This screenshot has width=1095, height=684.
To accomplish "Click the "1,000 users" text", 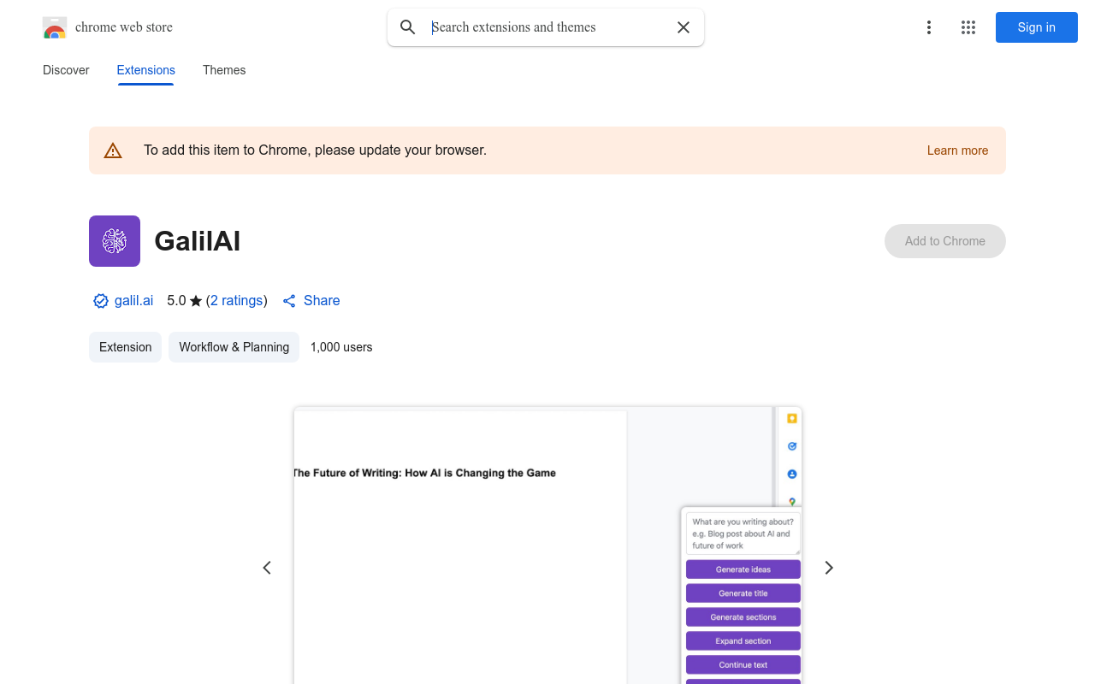I will tap(341, 347).
